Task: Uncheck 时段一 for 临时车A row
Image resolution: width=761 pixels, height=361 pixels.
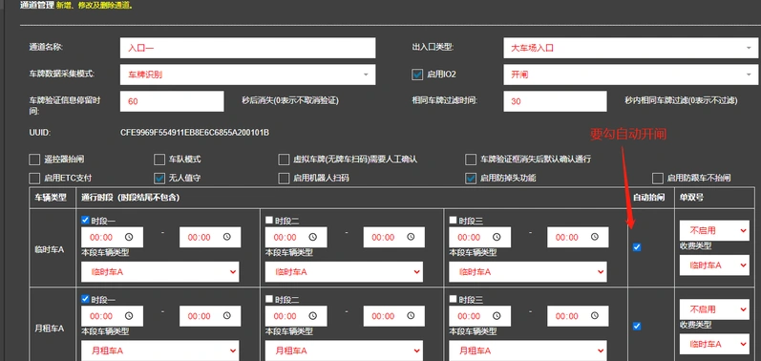Action: point(85,221)
